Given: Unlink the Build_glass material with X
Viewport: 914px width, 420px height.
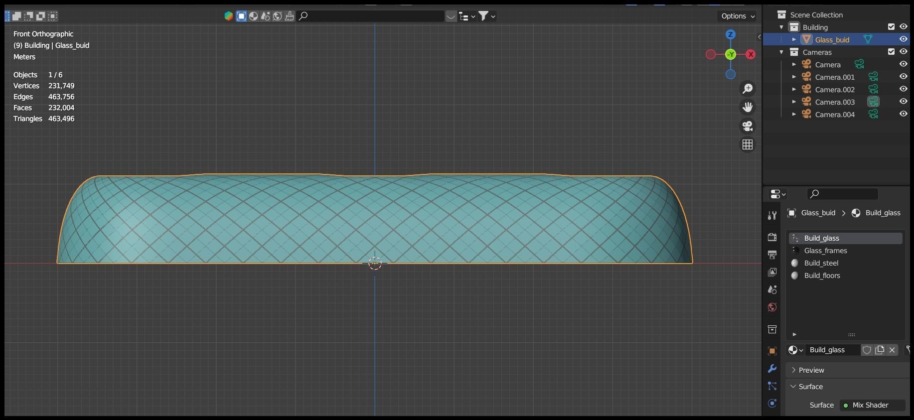Looking at the screenshot, I should point(892,350).
